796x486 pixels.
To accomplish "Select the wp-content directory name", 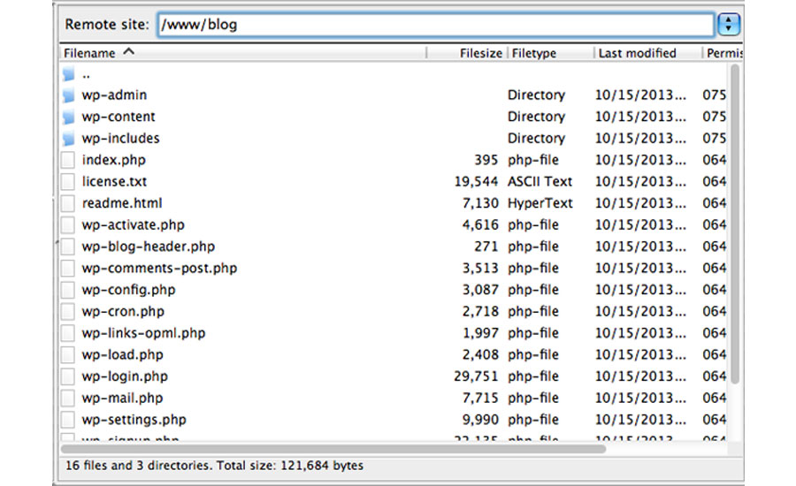I will click(x=119, y=117).
